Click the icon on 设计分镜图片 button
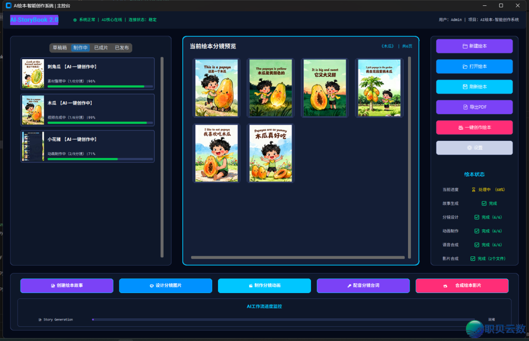 pos(151,286)
